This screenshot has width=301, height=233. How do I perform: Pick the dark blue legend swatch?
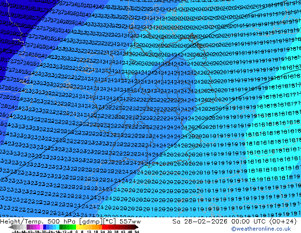[x=45, y=227]
